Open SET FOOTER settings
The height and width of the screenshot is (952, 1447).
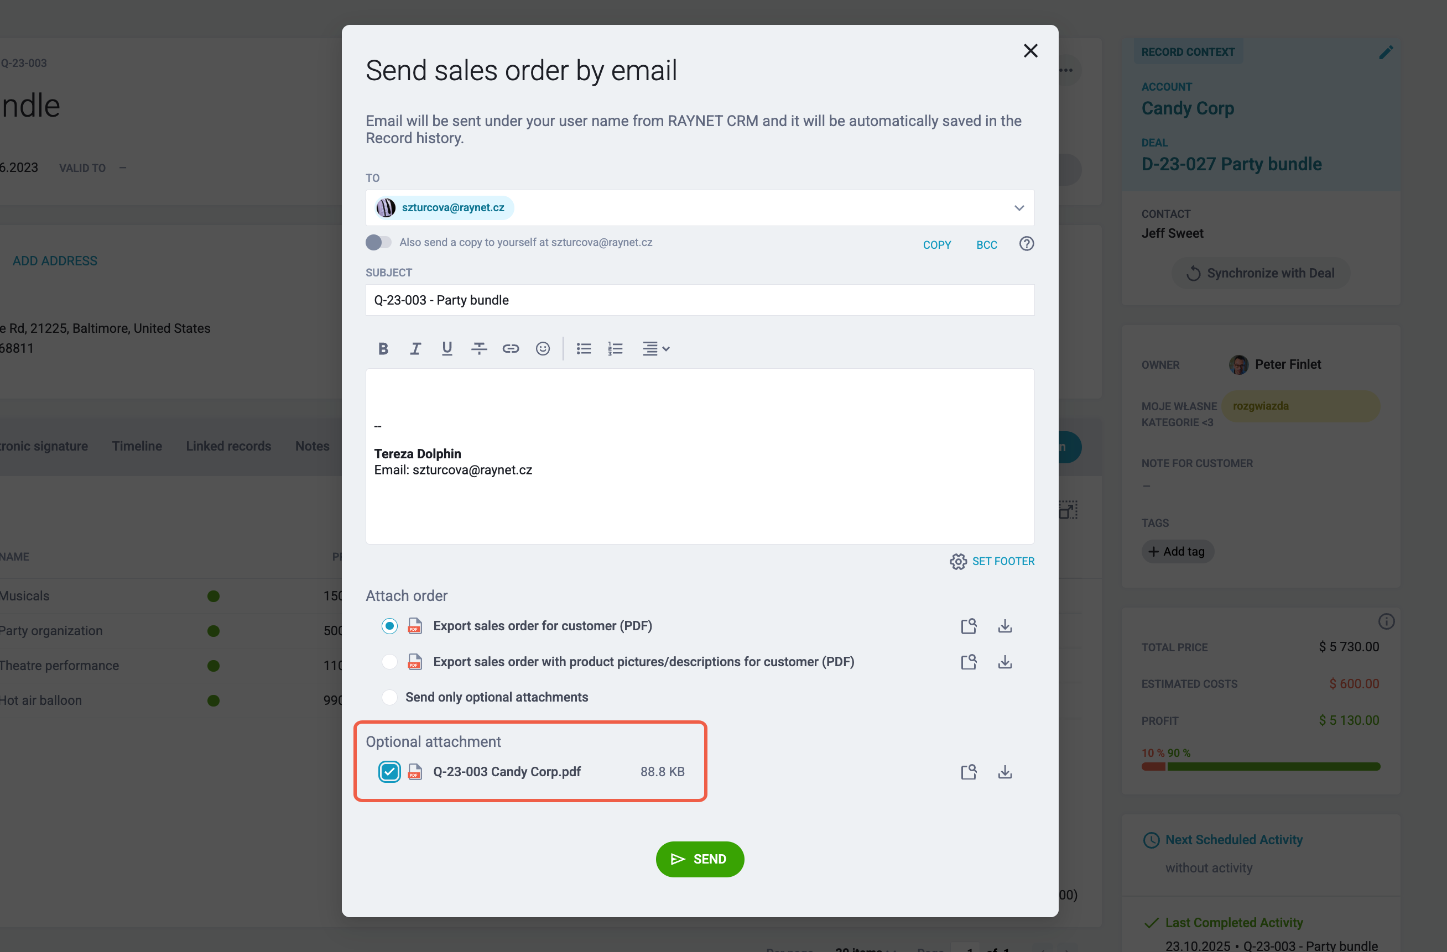pos(992,561)
